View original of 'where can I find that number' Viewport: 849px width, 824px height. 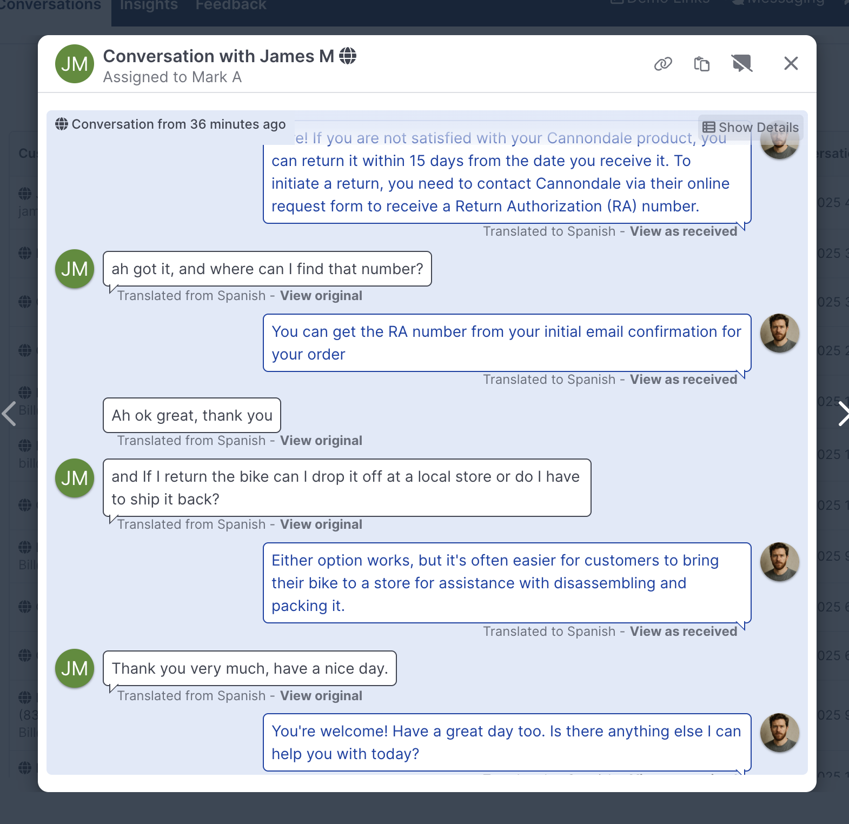click(x=321, y=296)
